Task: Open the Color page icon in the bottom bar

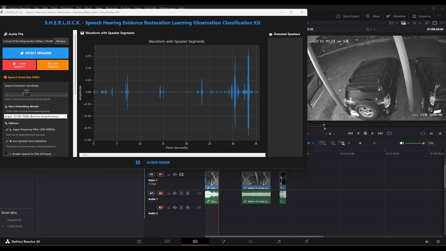Action: pyautogui.click(x=251, y=241)
